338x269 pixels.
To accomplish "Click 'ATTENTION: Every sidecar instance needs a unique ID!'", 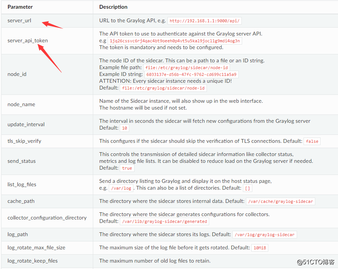I will click(165, 81).
